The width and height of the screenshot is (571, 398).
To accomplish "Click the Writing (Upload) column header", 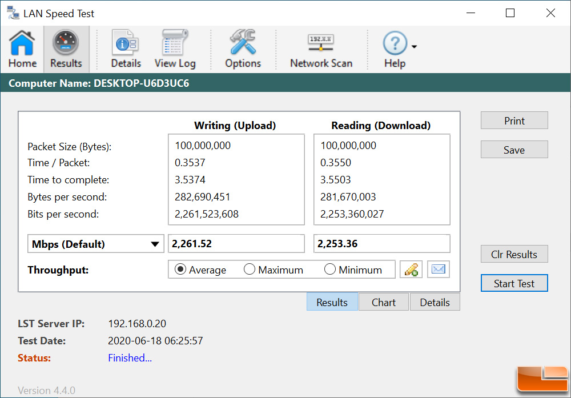I will (235, 125).
